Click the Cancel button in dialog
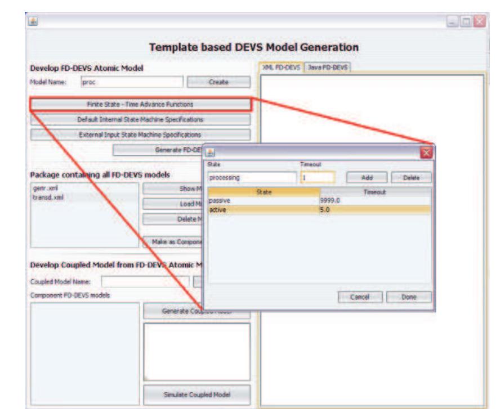This screenshot has height=409, width=500. tap(360, 297)
